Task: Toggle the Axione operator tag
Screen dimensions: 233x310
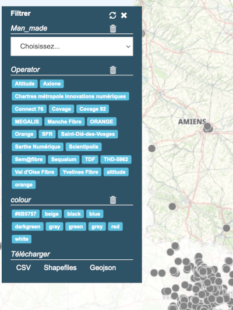Action: pos(52,84)
